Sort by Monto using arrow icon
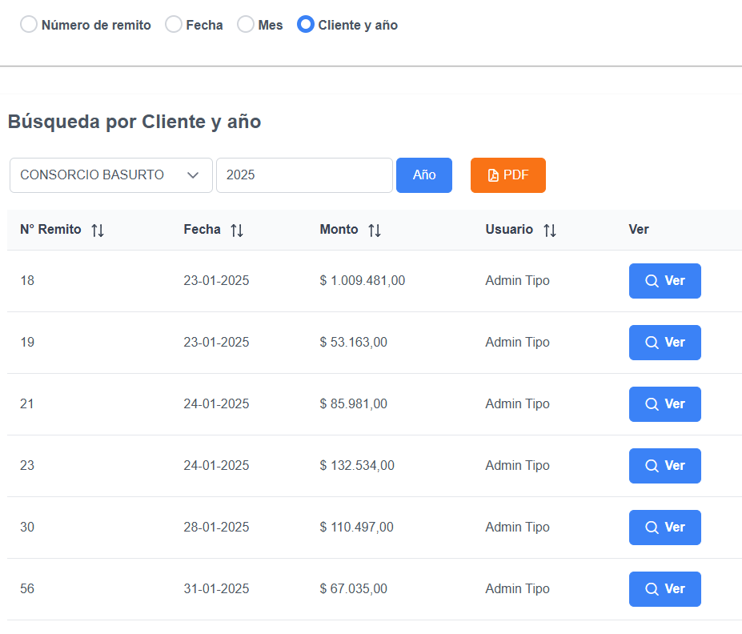 tap(375, 231)
